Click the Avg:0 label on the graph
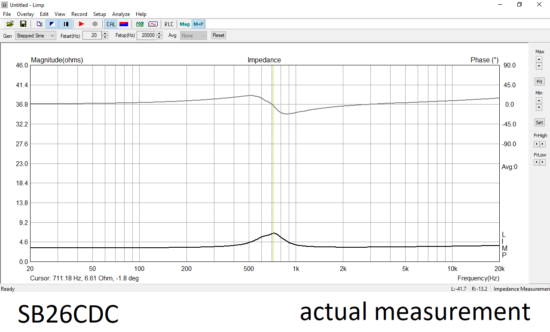 tap(510, 167)
